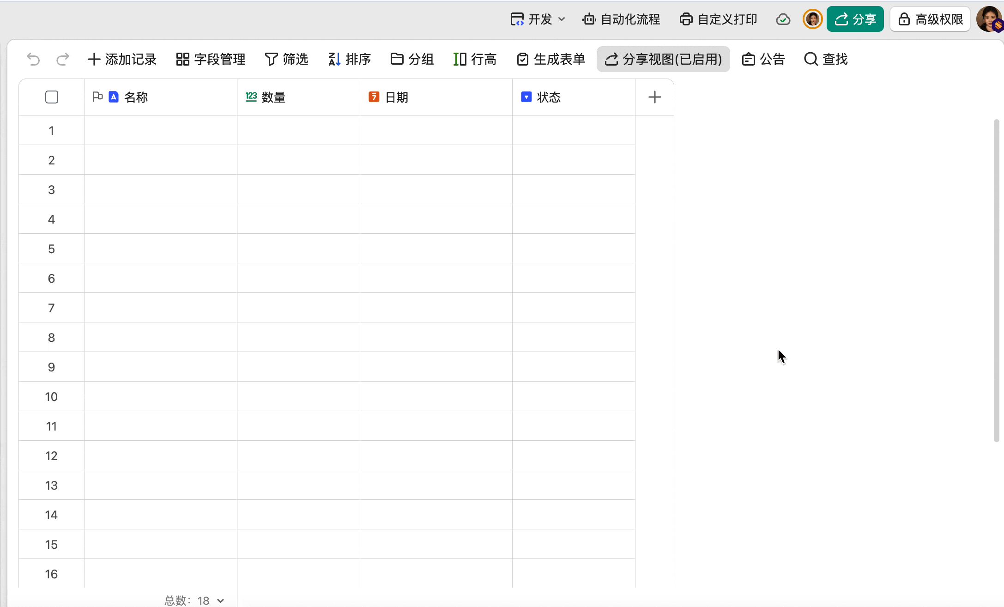This screenshot has height=607, width=1004.
Task: Open 自定义打印 custom print
Action: 718,19
